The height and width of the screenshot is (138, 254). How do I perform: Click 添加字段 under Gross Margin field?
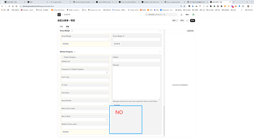tap(66, 44)
